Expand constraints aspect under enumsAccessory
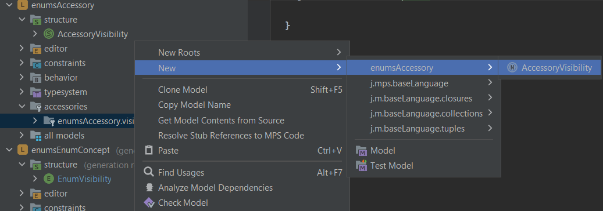Image resolution: width=603 pixels, height=211 pixels. pyautogui.click(x=22, y=63)
